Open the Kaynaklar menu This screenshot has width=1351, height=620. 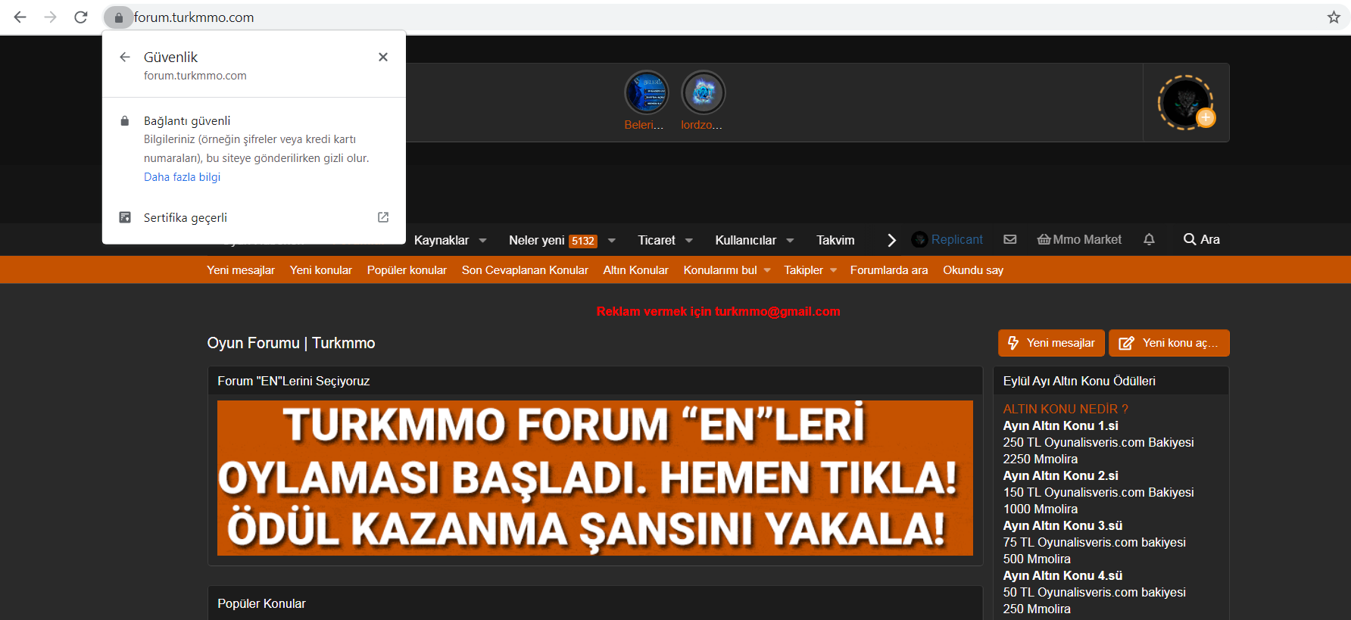pyautogui.click(x=441, y=240)
